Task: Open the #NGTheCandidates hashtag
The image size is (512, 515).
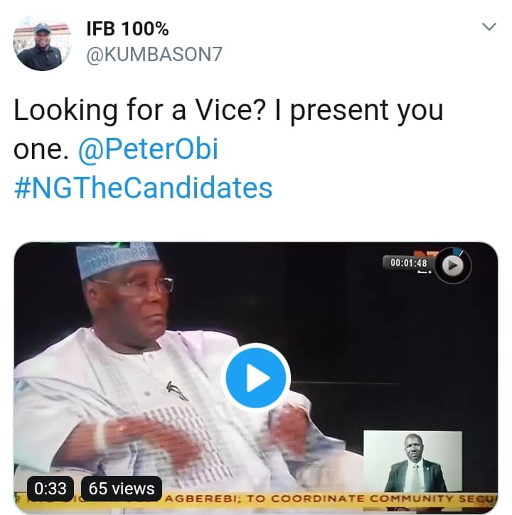Action: point(143,188)
